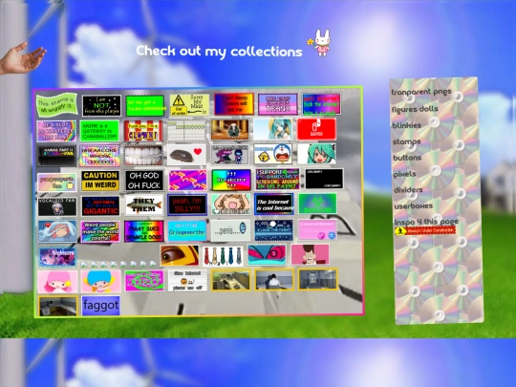
Task: Click the blue pixel 'I love the night' stamp
Action: 274,230
